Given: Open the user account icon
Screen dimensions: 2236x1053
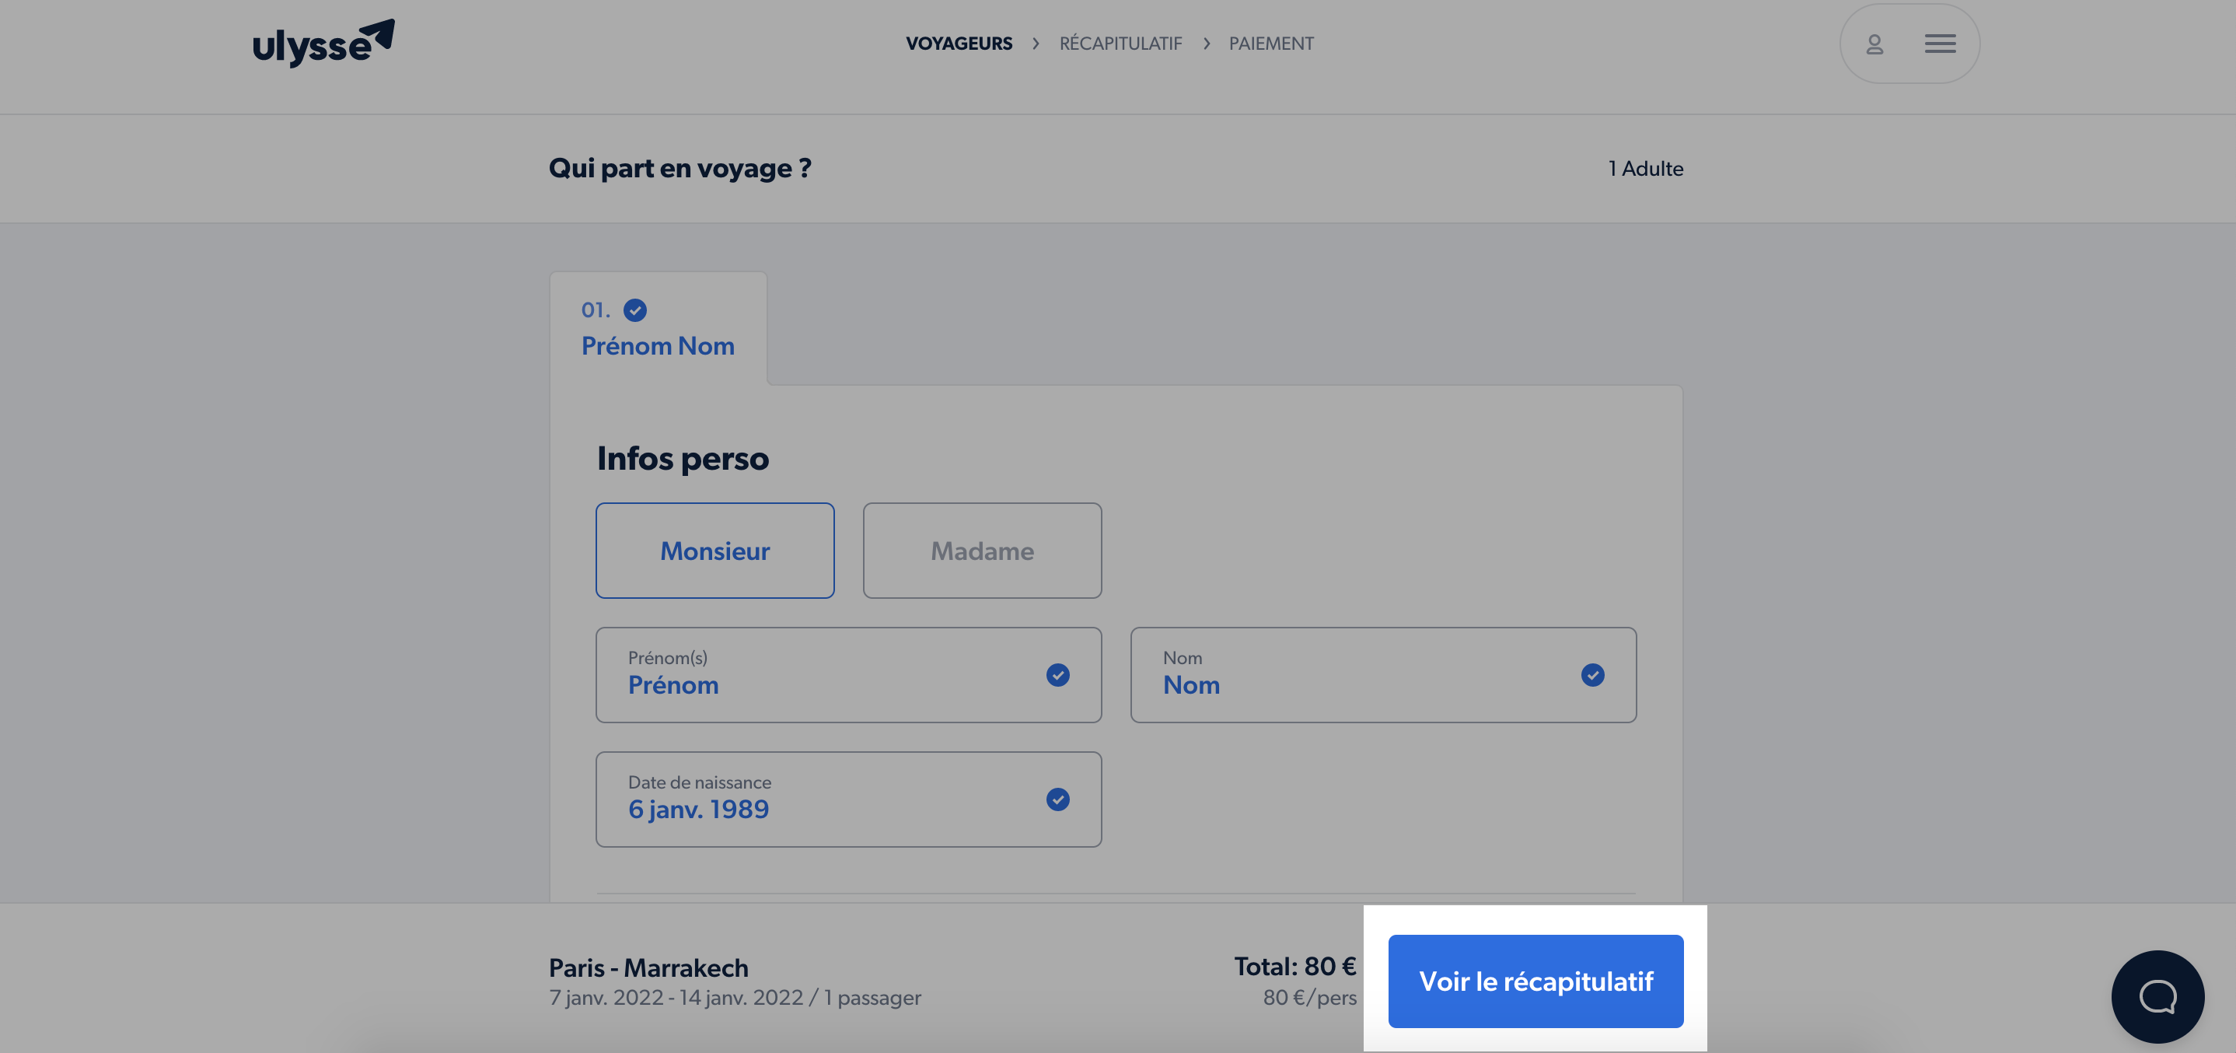Looking at the screenshot, I should tap(1875, 44).
